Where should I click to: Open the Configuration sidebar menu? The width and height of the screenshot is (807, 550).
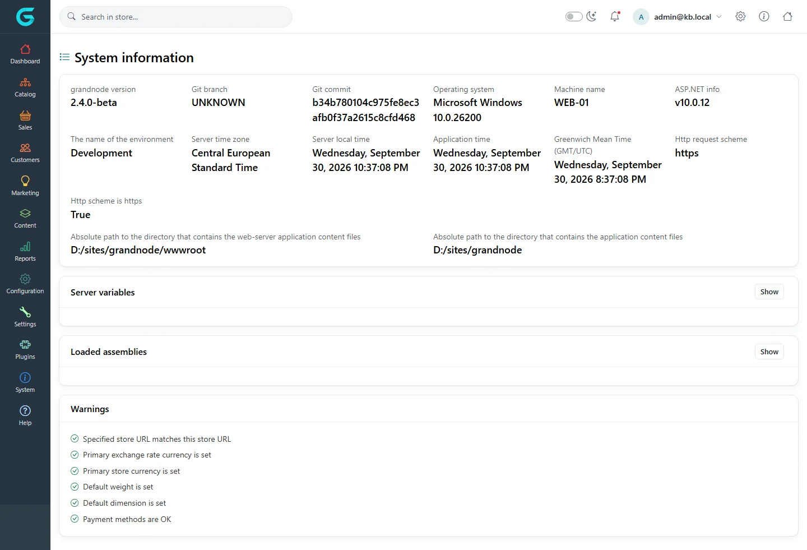click(25, 284)
